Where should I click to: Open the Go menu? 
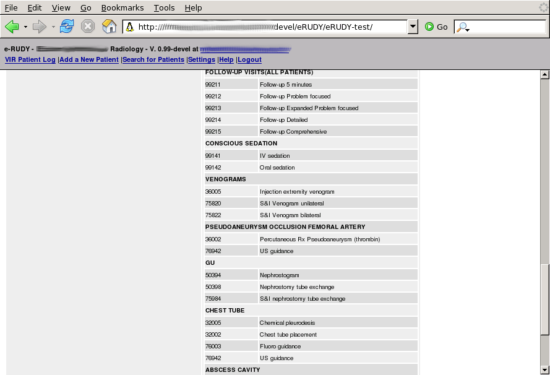[x=85, y=7]
